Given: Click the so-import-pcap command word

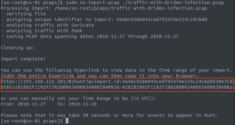Looking at the screenshot, I should pyautogui.click(x=100, y=3).
